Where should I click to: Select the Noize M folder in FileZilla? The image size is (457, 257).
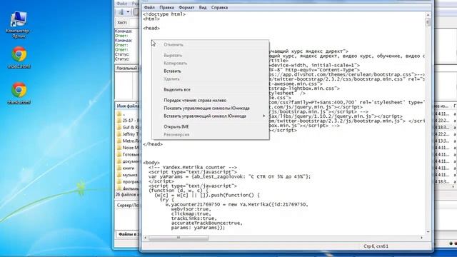coord(129,148)
